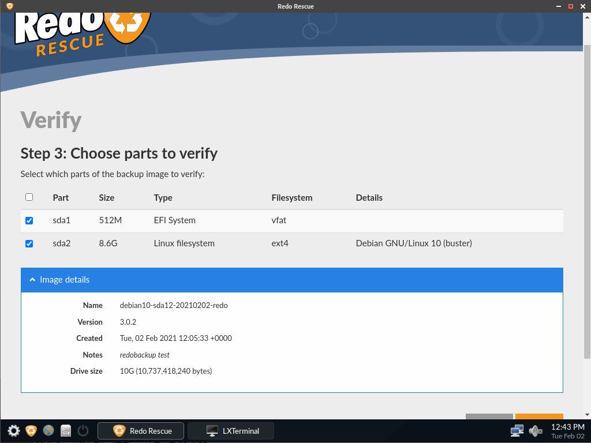The height and width of the screenshot is (443, 591).
Task: Click the muted volume speaker icon
Action: click(x=535, y=430)
